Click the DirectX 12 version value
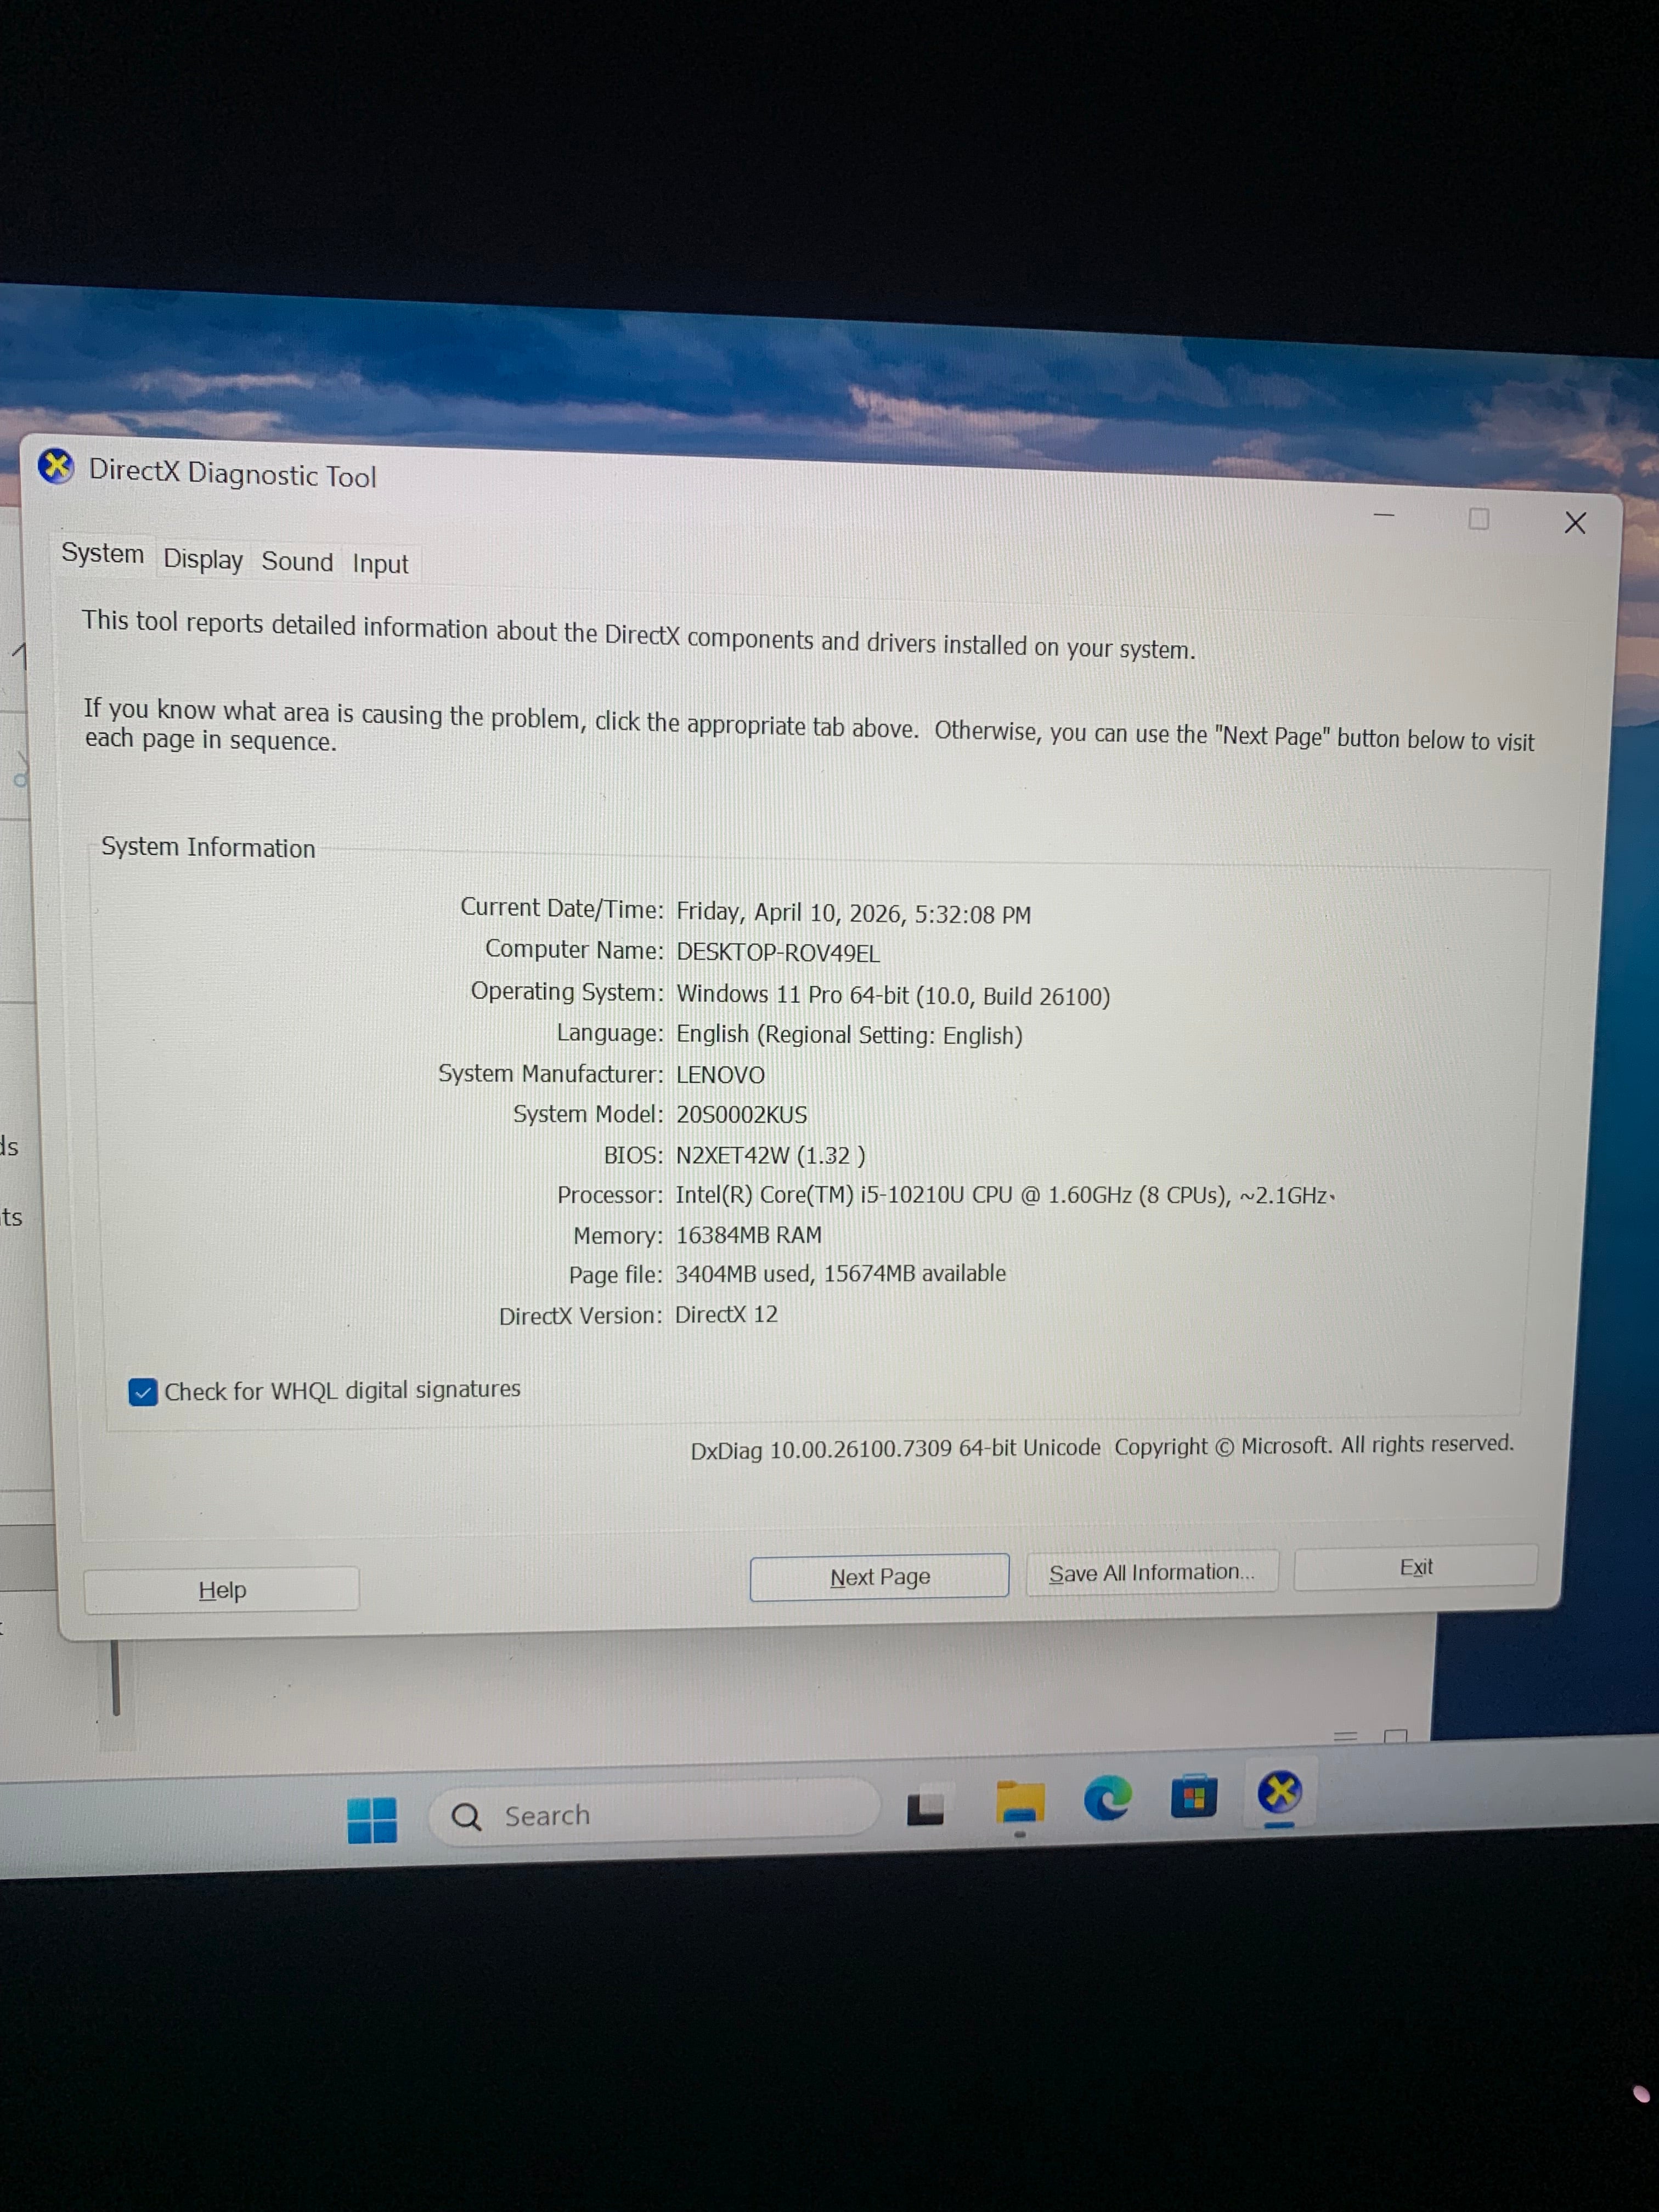The height and width of the screenshot is (2212, 1659). (x=726, y=1314)
